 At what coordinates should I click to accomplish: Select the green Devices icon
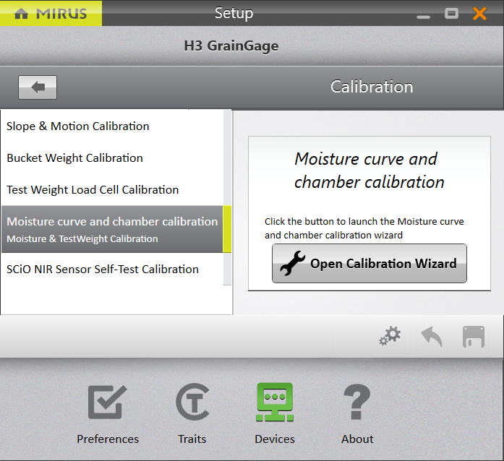pos(275,402)
